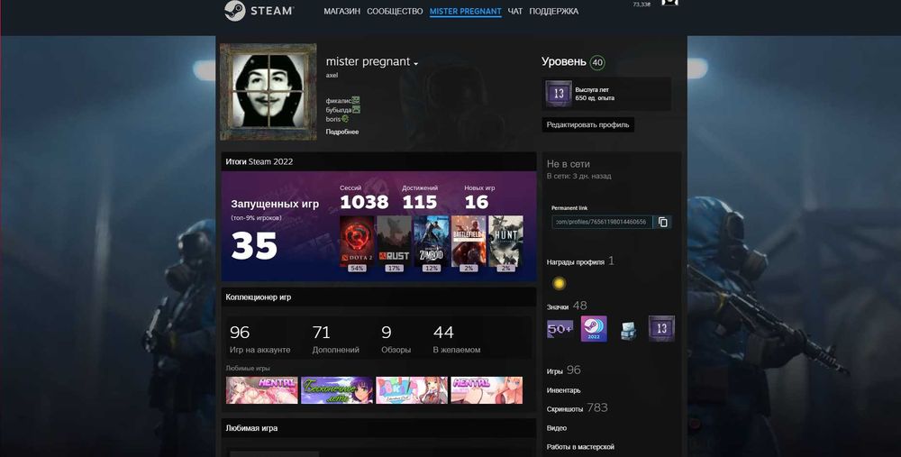Open the Видео link

[556, 428]
